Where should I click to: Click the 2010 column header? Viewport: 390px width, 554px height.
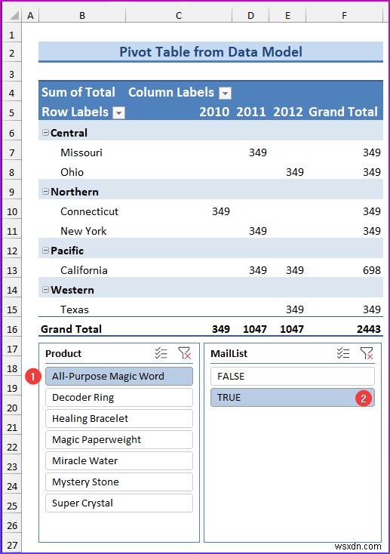pyautogui.click(x=214, y=112)
